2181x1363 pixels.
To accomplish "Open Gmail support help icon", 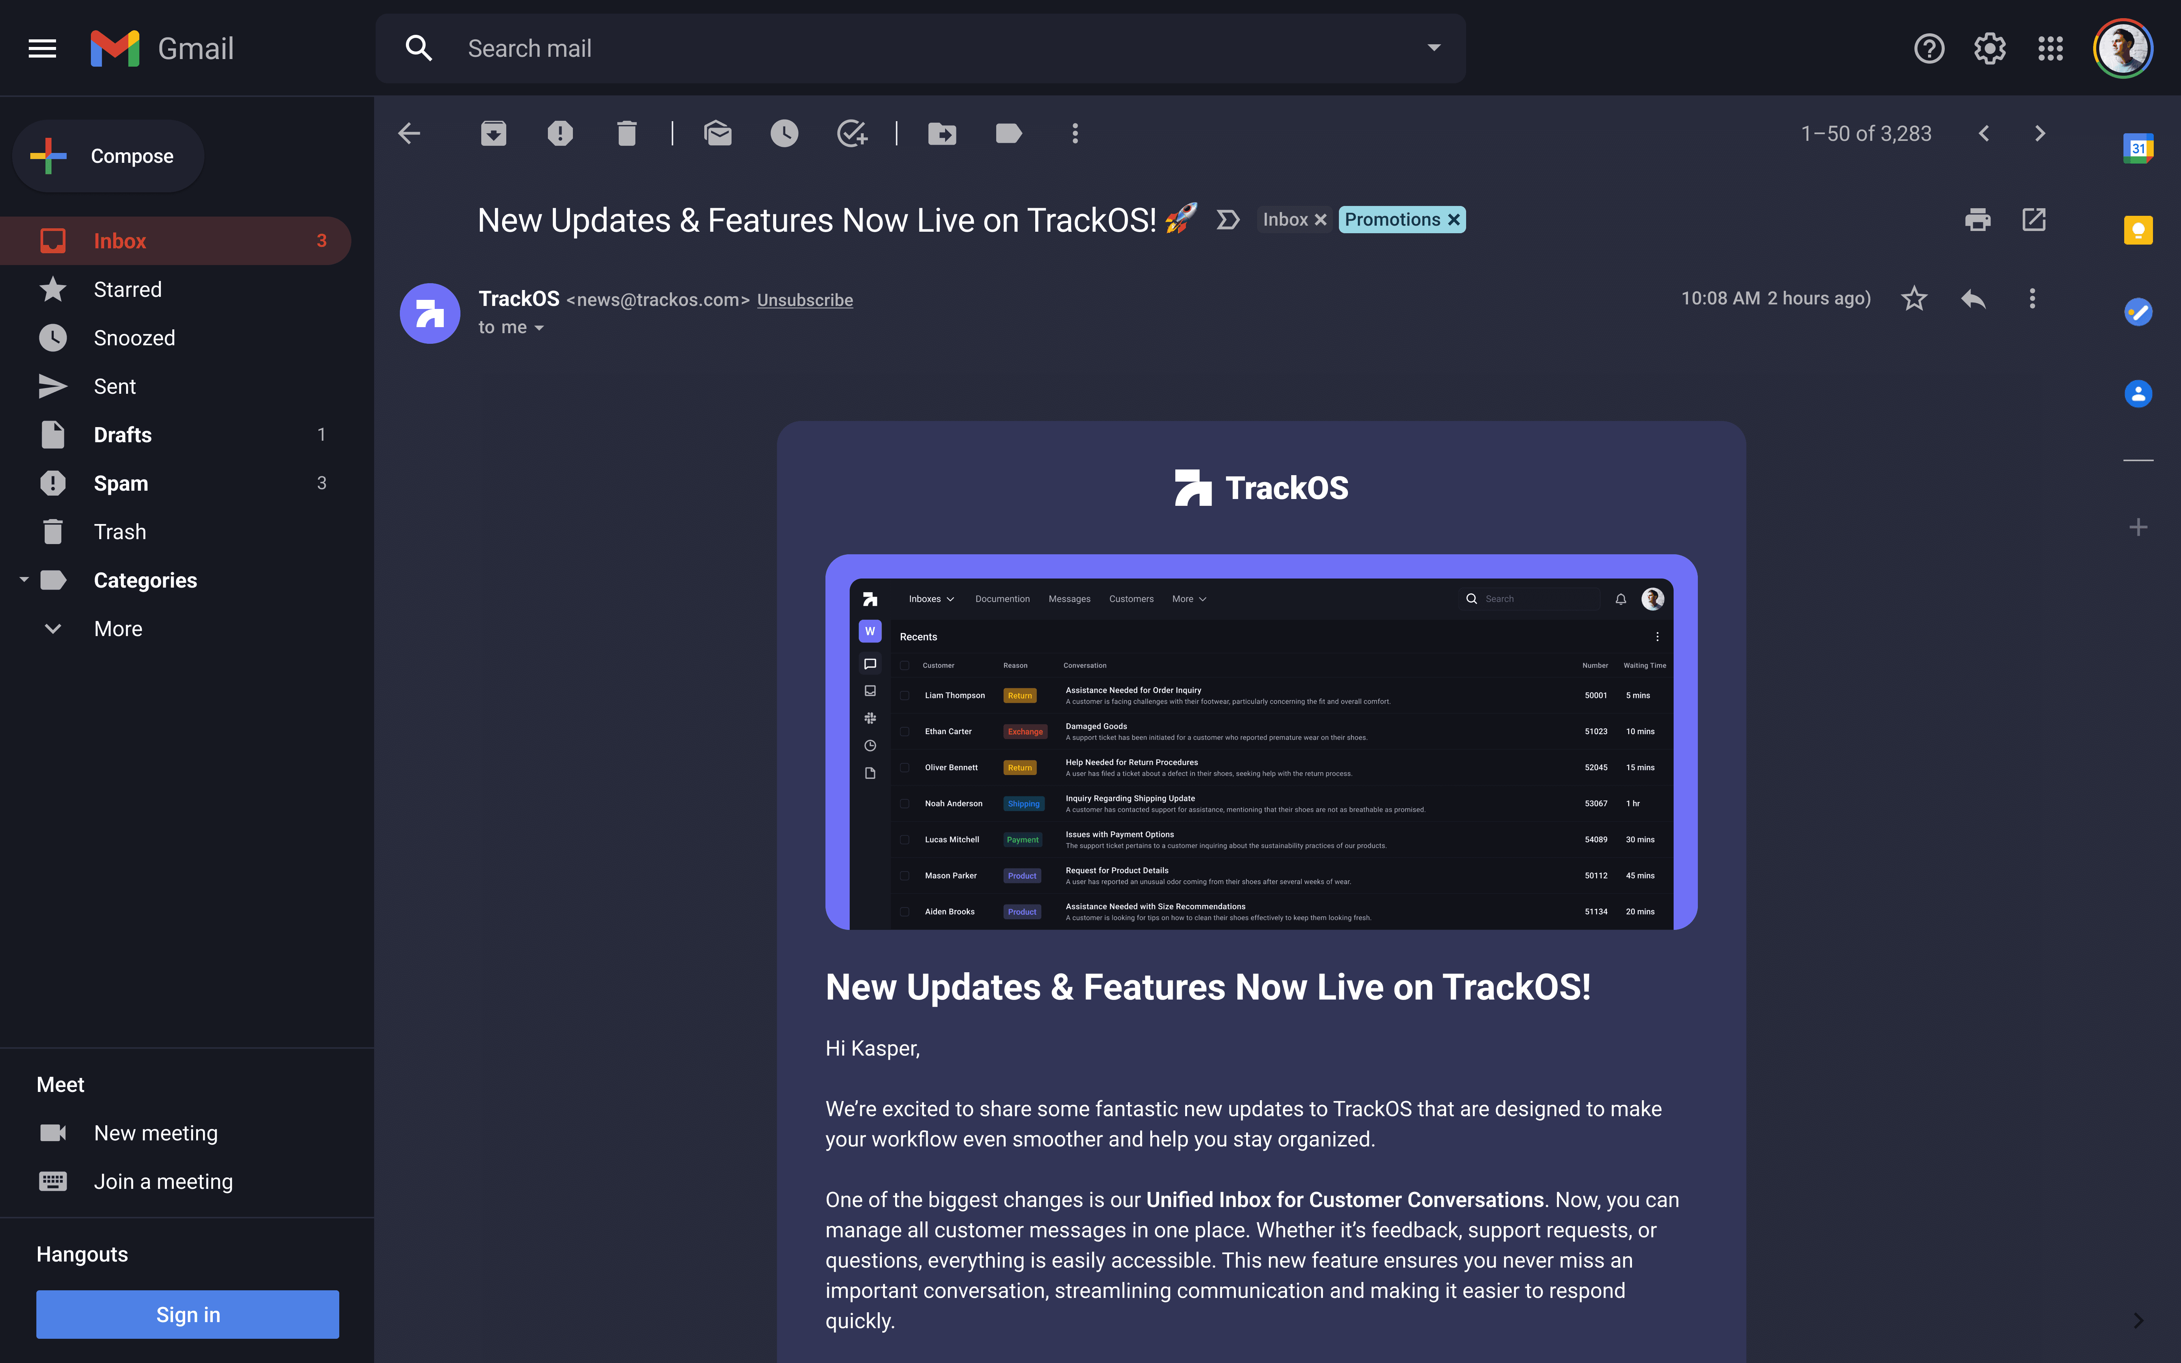I will click(x=1929, y=49).
